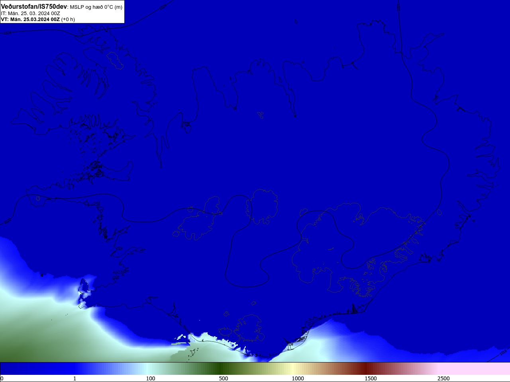Click the '100' label on the color scale
The height and width of the screenshot is (382, 510).
click(x=151, y=378)
